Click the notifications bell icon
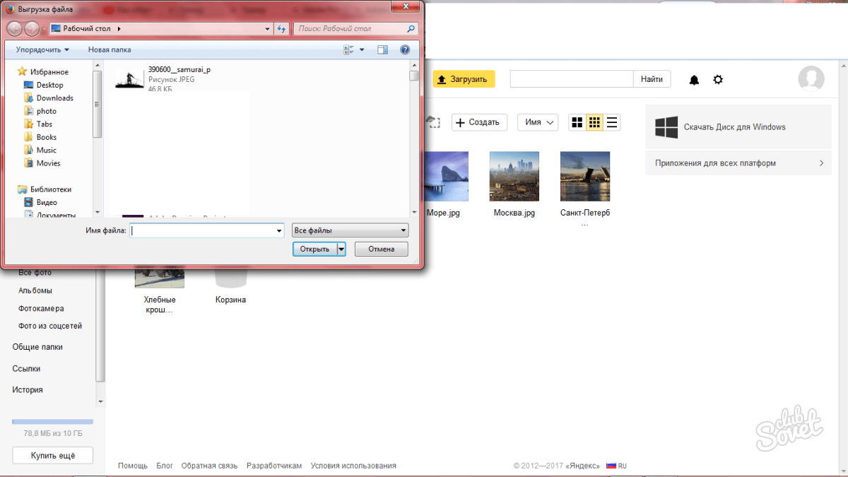 [694, 80]
